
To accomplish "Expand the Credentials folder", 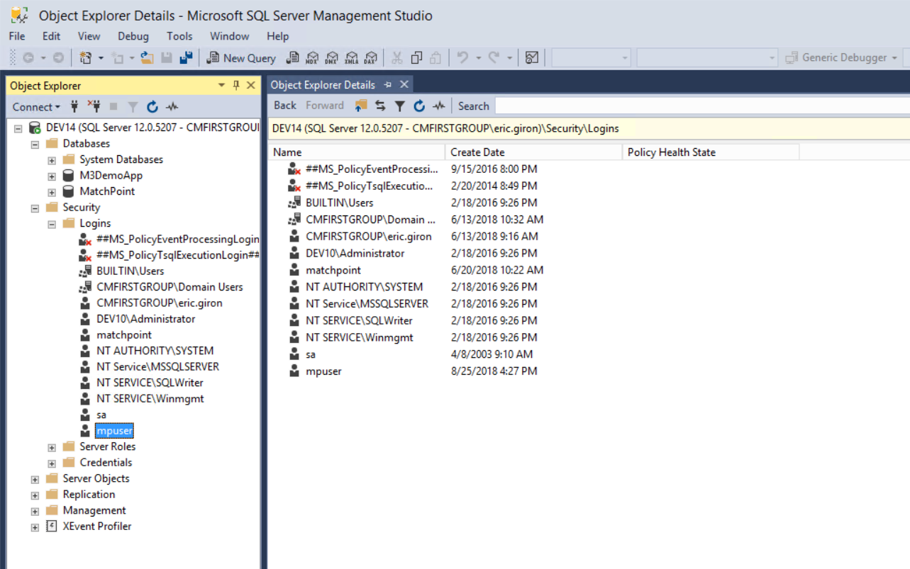I will (52, 463).
